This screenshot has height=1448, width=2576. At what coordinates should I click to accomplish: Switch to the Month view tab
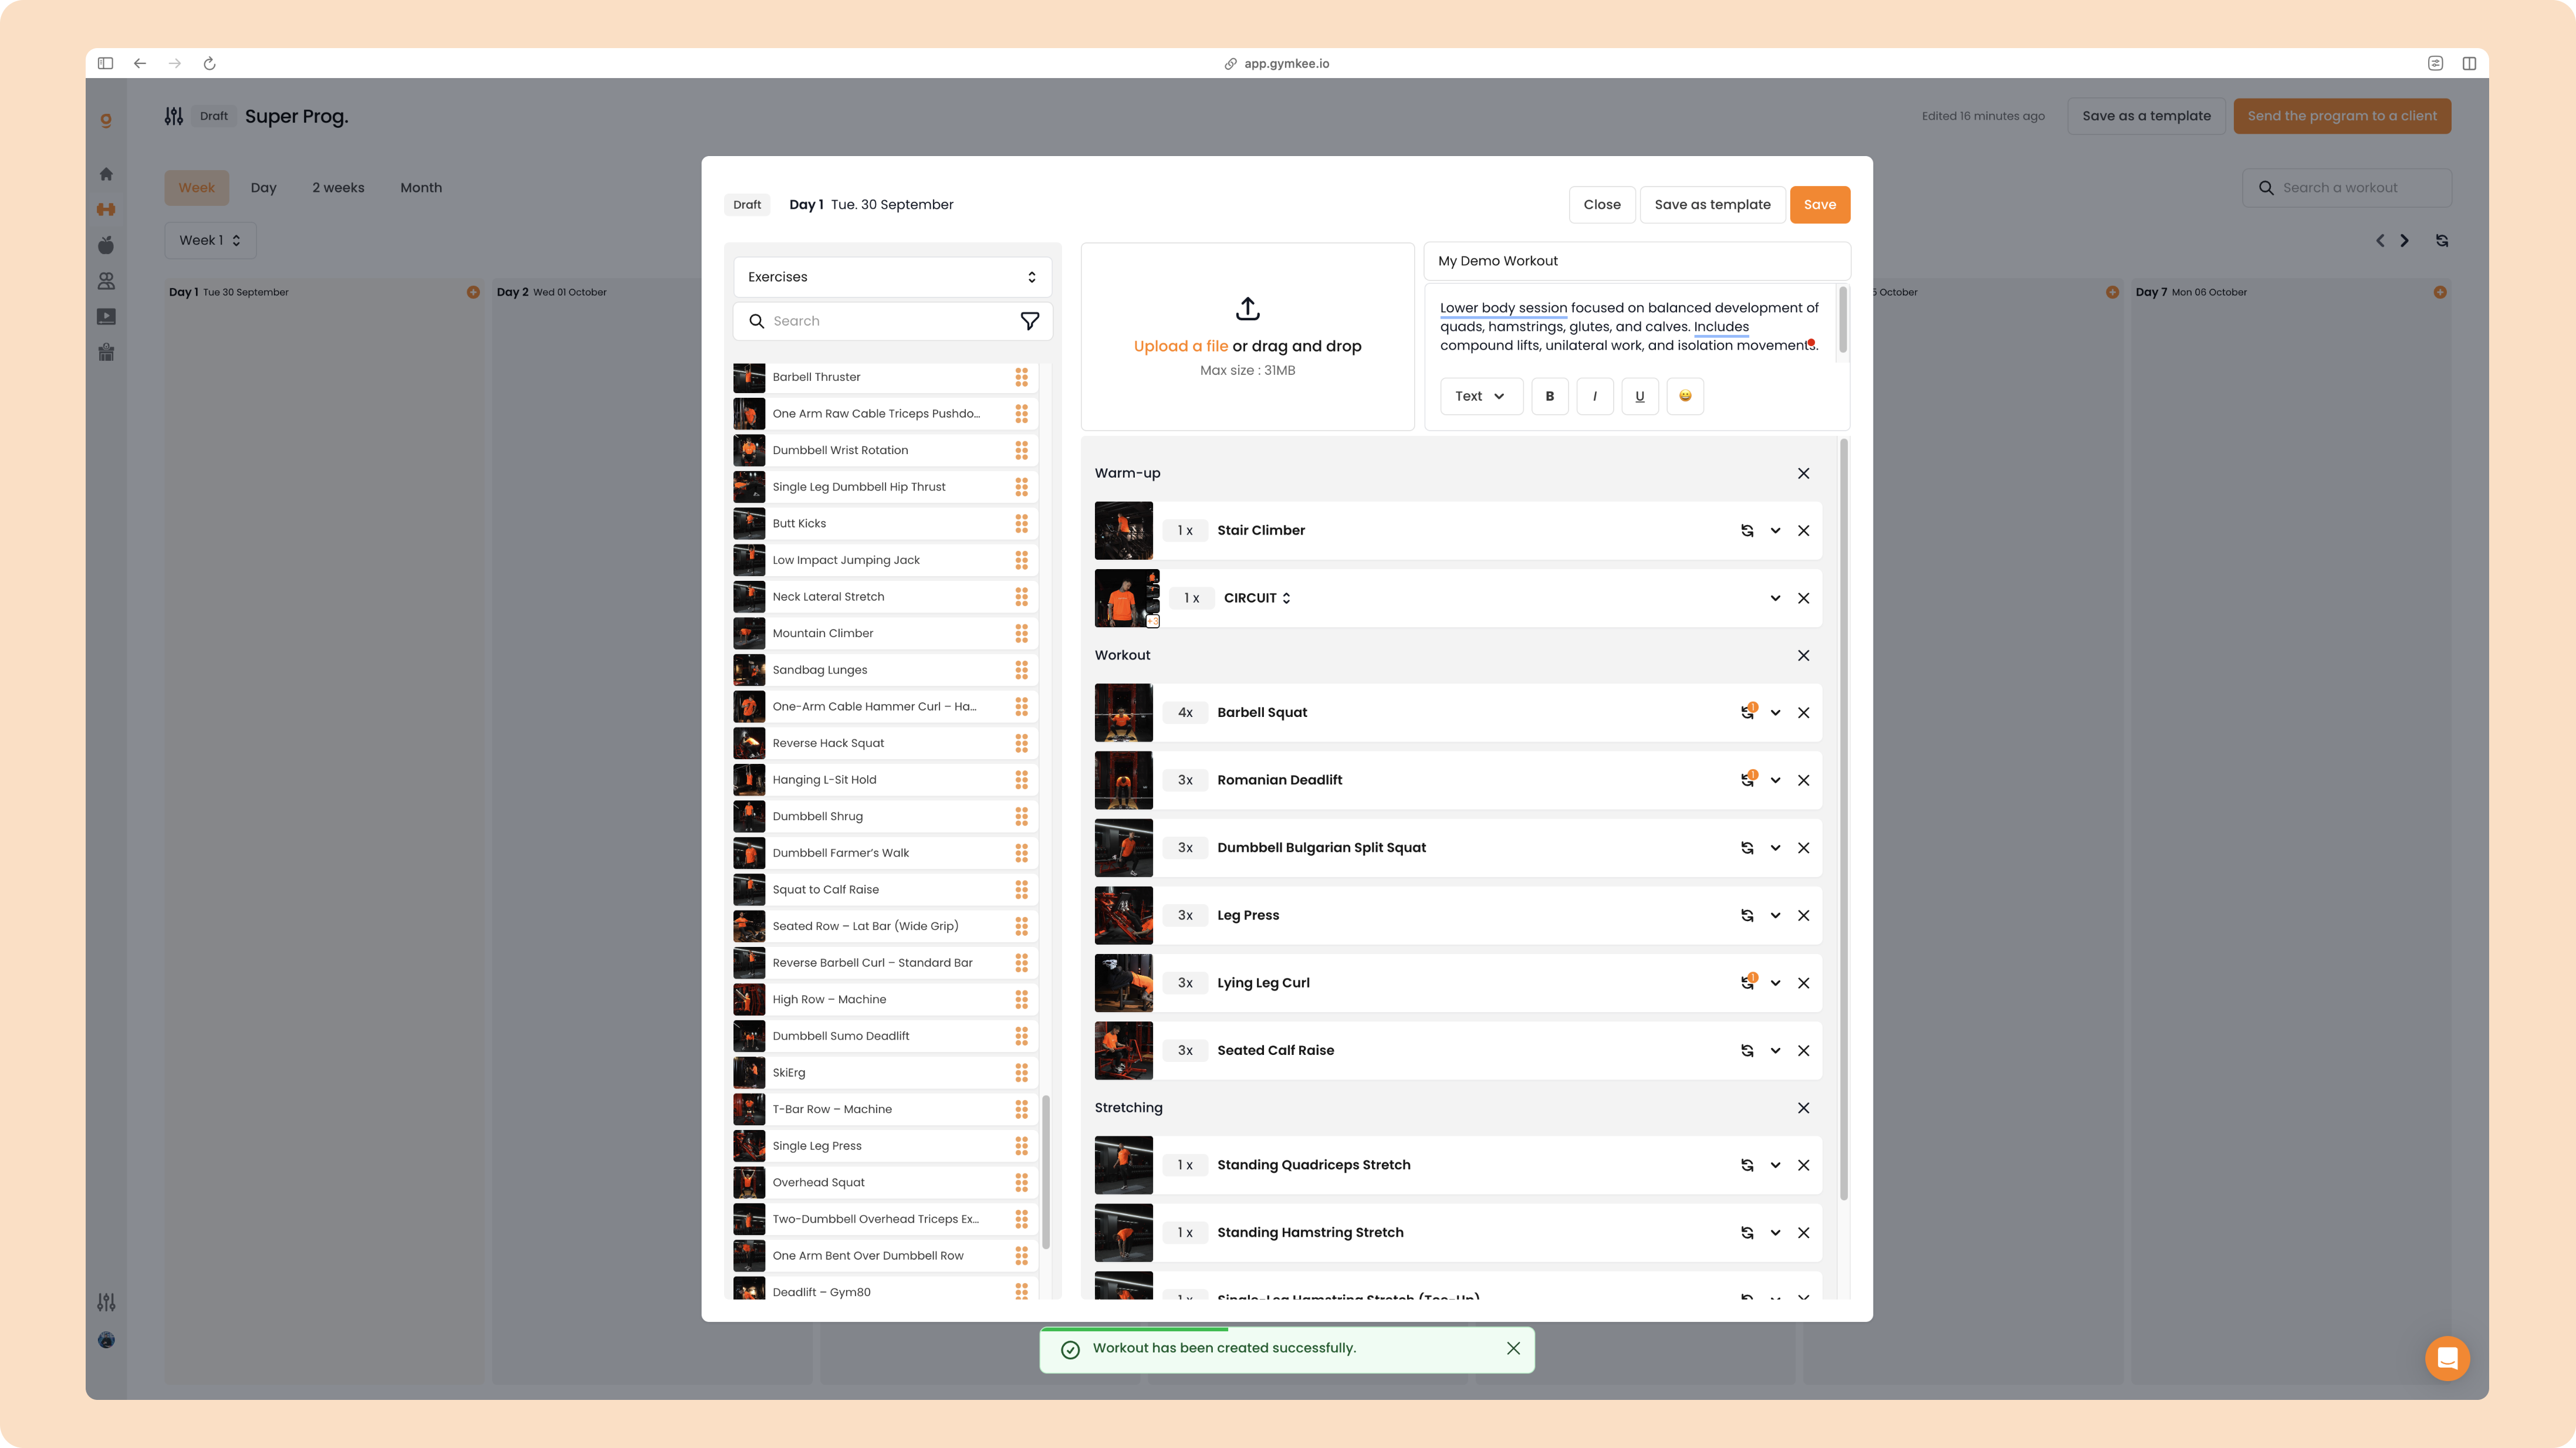(421, 188)
